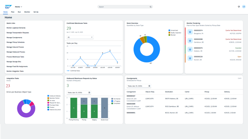Image resolution: width=248 pixels, height=139 pixels.
Task: Switch to the Set Up tab
Action: tap(36, 12)
